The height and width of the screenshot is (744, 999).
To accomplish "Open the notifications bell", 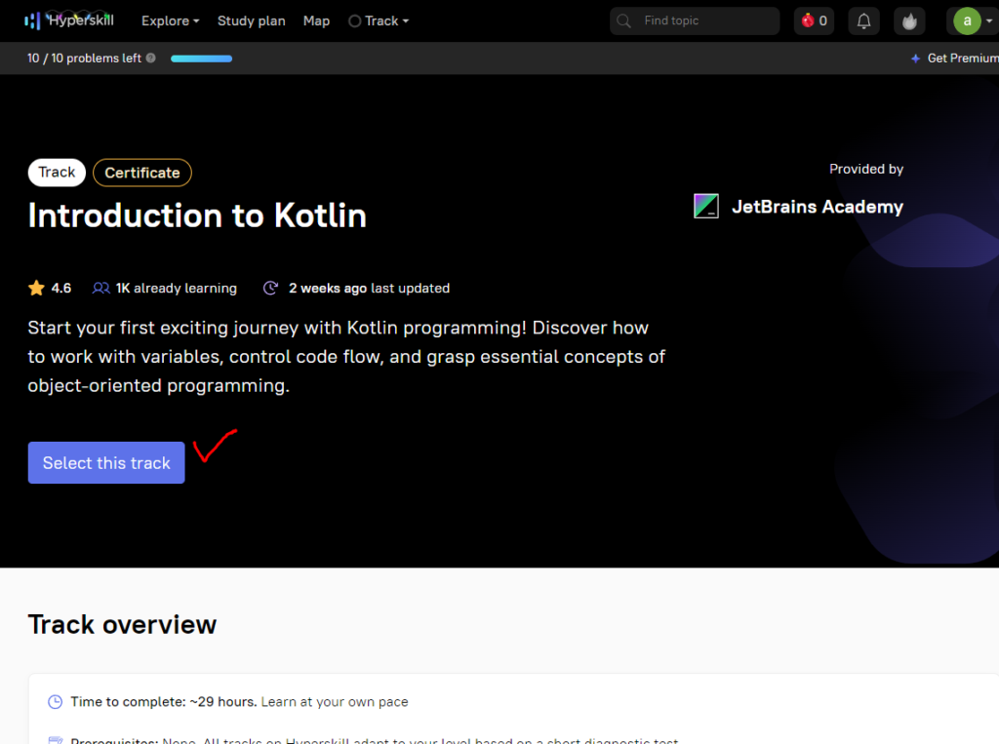I will click(x=863, y=21).
